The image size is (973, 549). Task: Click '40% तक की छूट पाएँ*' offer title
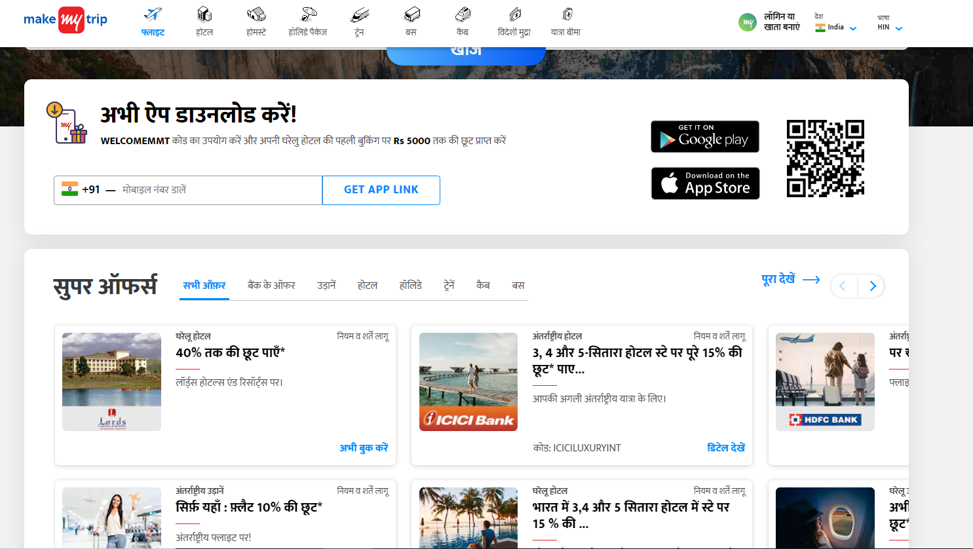231,352
